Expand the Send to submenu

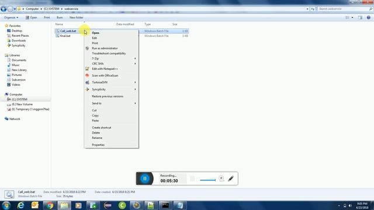(112, 103)
